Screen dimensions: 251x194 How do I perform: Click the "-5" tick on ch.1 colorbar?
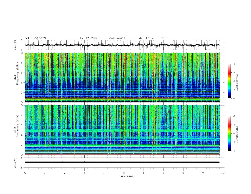tap(234, 81)
